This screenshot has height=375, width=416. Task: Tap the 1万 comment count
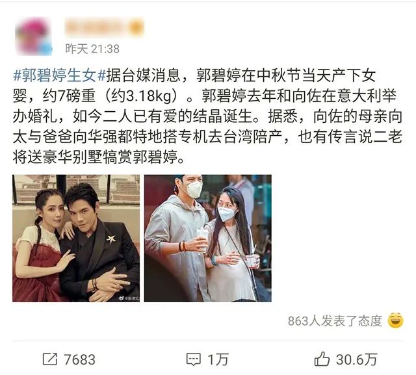218,359
